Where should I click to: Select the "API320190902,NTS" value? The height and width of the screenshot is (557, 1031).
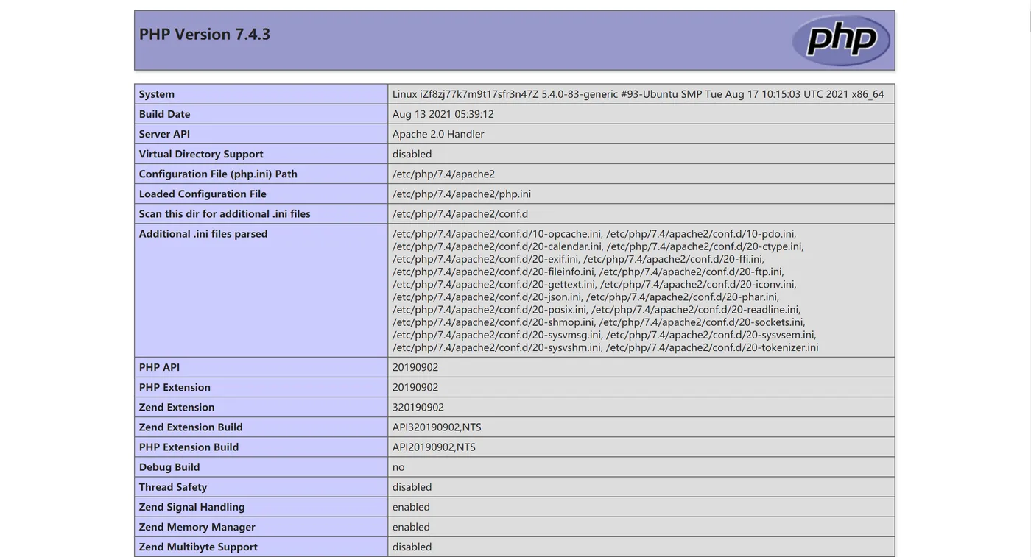pos(437,427)
